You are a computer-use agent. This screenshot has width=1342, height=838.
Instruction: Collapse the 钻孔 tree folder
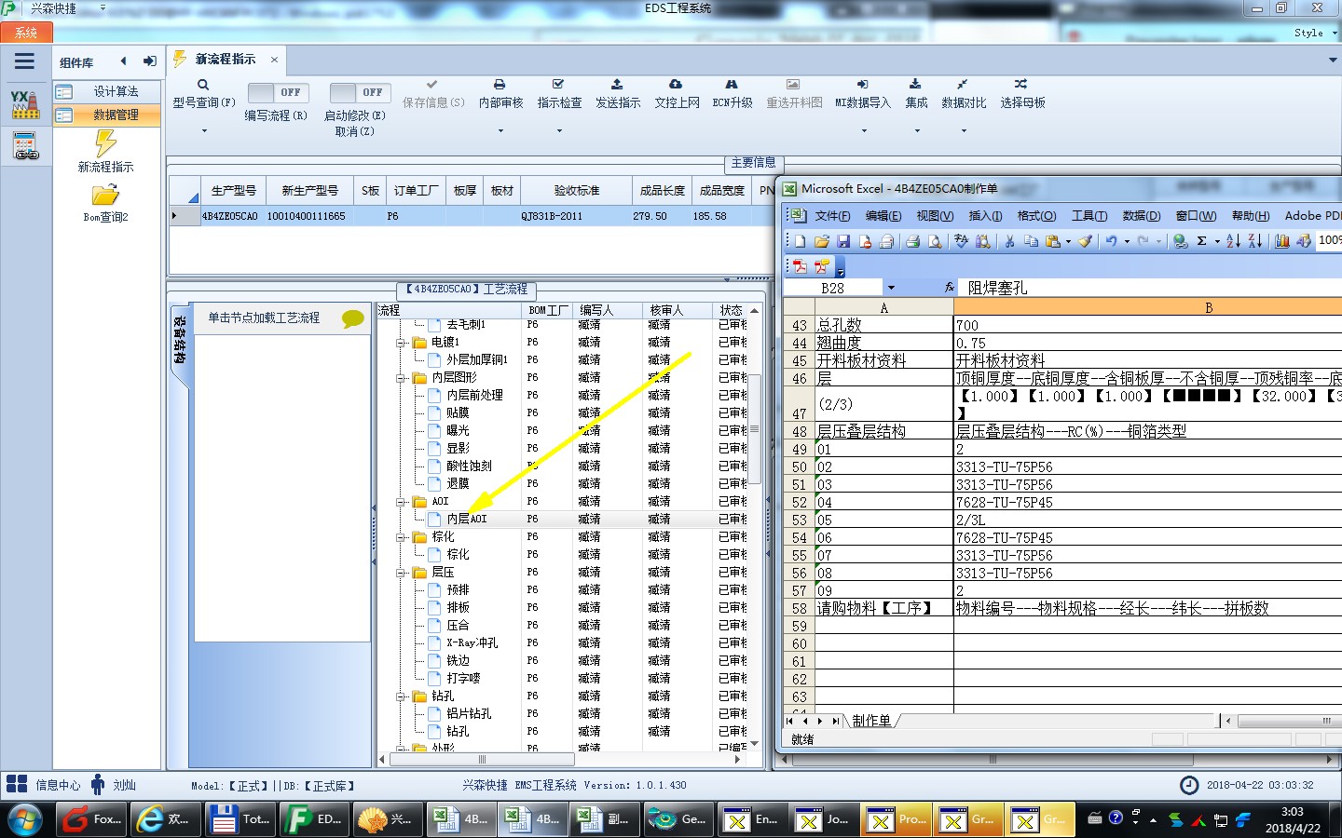pos(401,696)
